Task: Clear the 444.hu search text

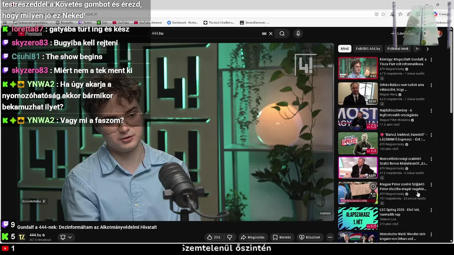Action: (x=271, y=33)
